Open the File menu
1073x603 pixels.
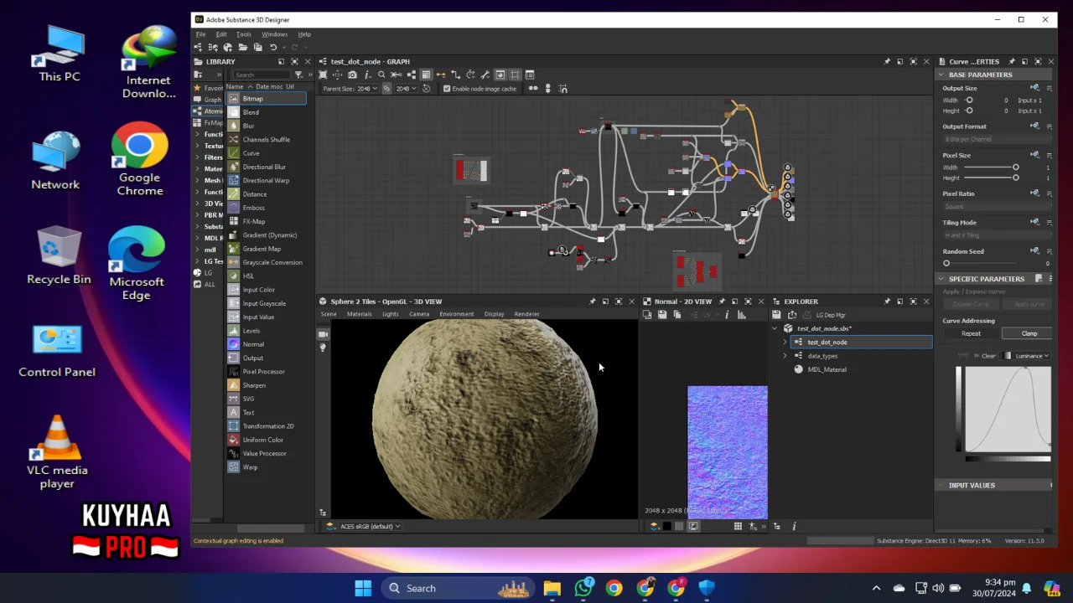(x=200, y=34)
